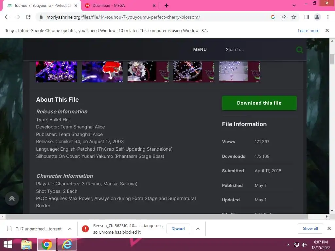Open the third screenshot thumbnail with the grey-haired character
The width and height of the screenshot is (335, 251).
pos(148,72)
